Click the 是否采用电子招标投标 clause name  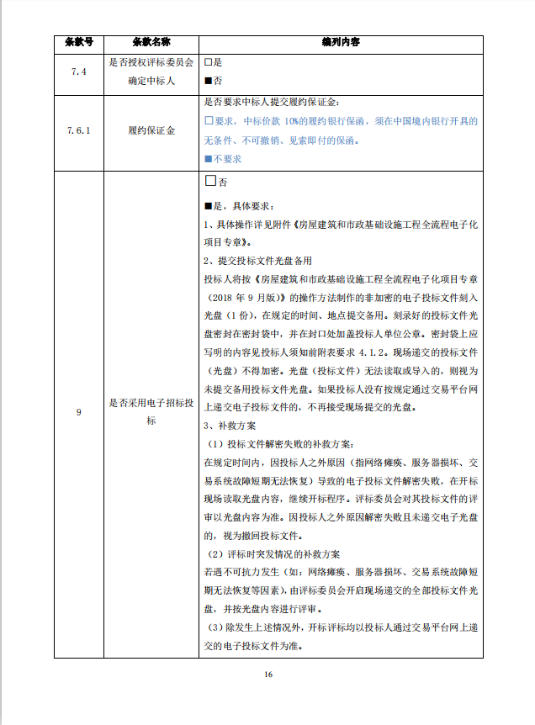151,412
